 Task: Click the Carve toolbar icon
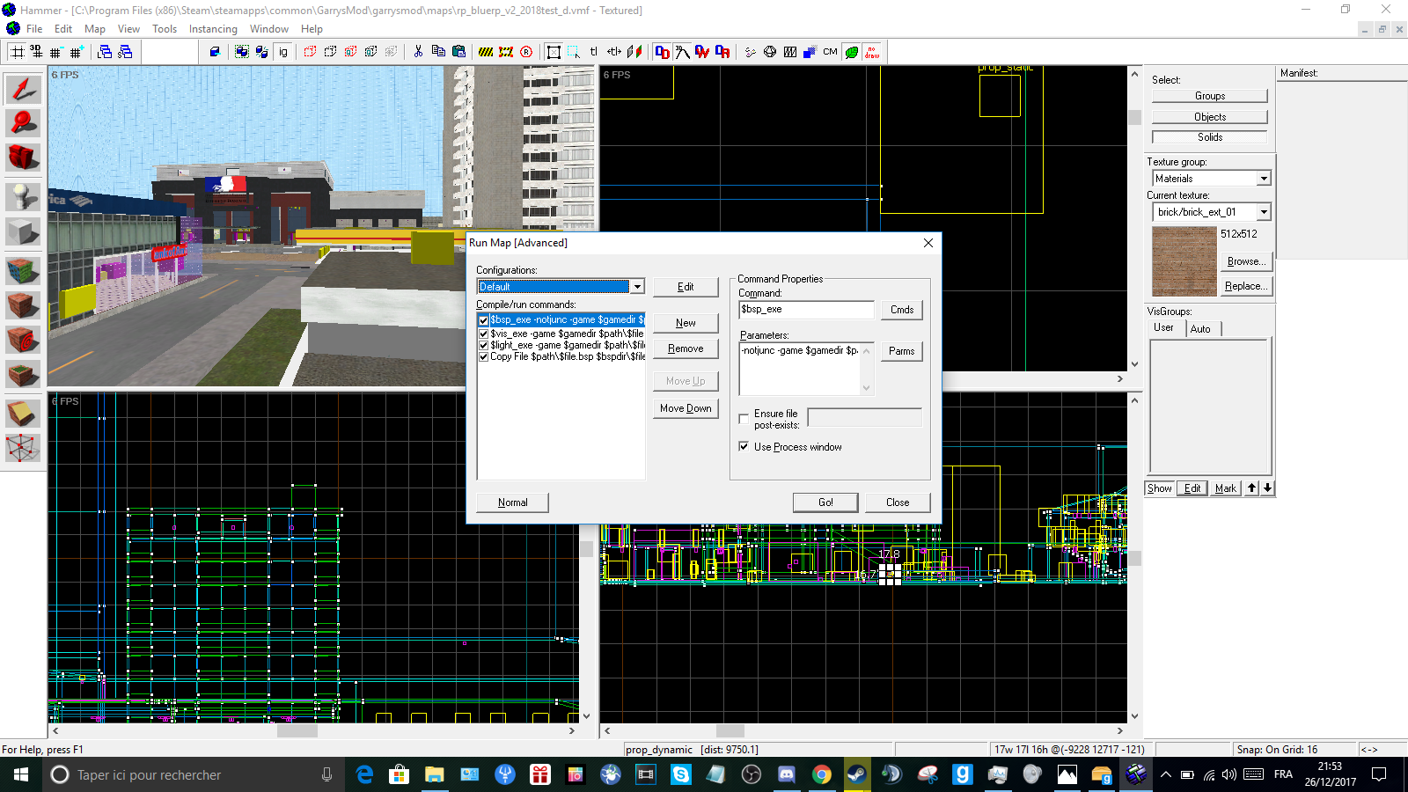(x=214, y=52)
